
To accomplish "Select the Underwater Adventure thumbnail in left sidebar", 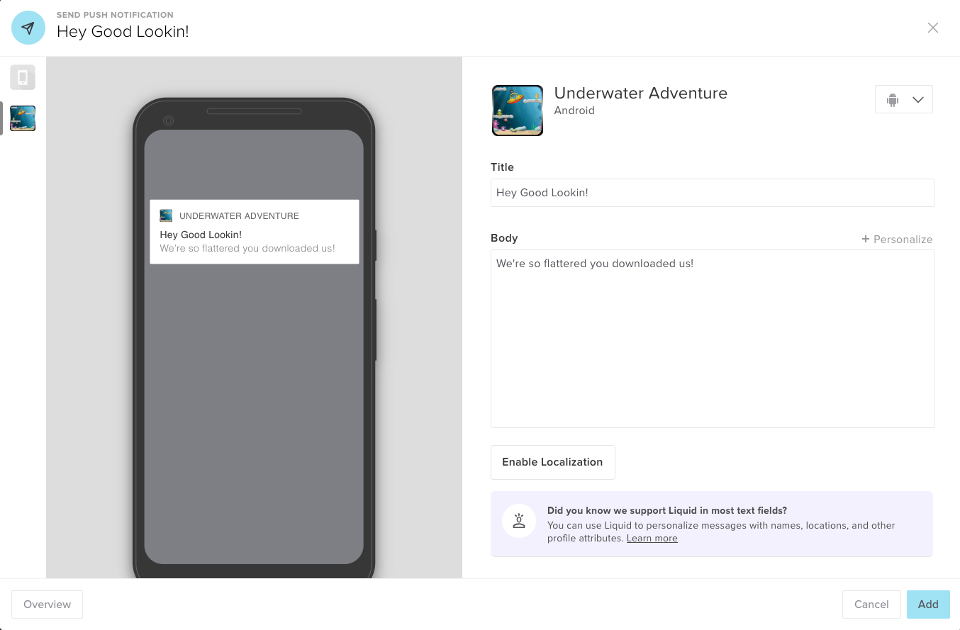I will [x=23, y=118].
